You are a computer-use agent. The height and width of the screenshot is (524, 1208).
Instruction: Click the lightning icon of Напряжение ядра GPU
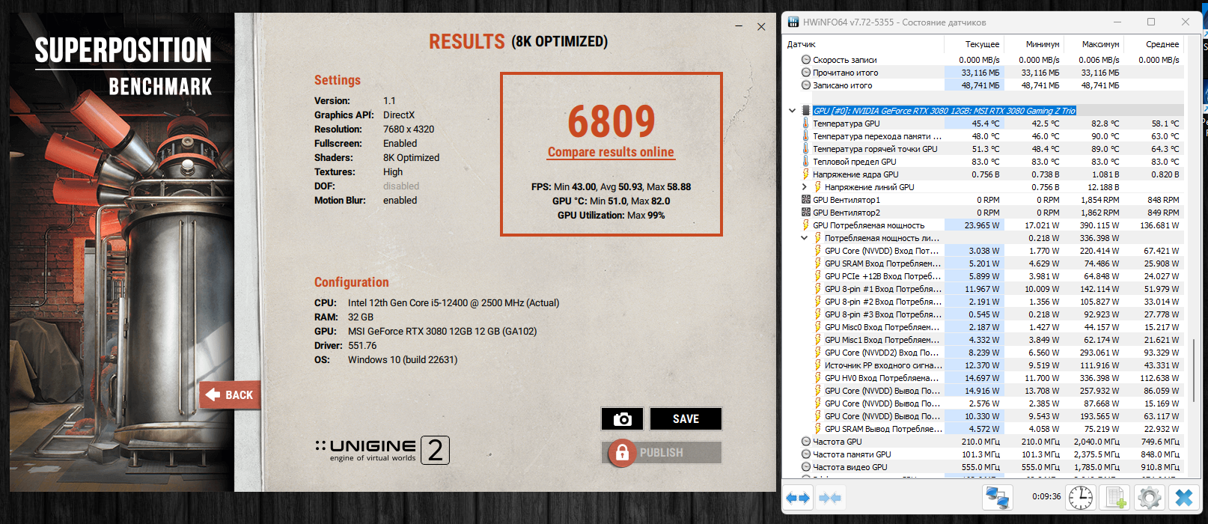[x=806, y=174]
